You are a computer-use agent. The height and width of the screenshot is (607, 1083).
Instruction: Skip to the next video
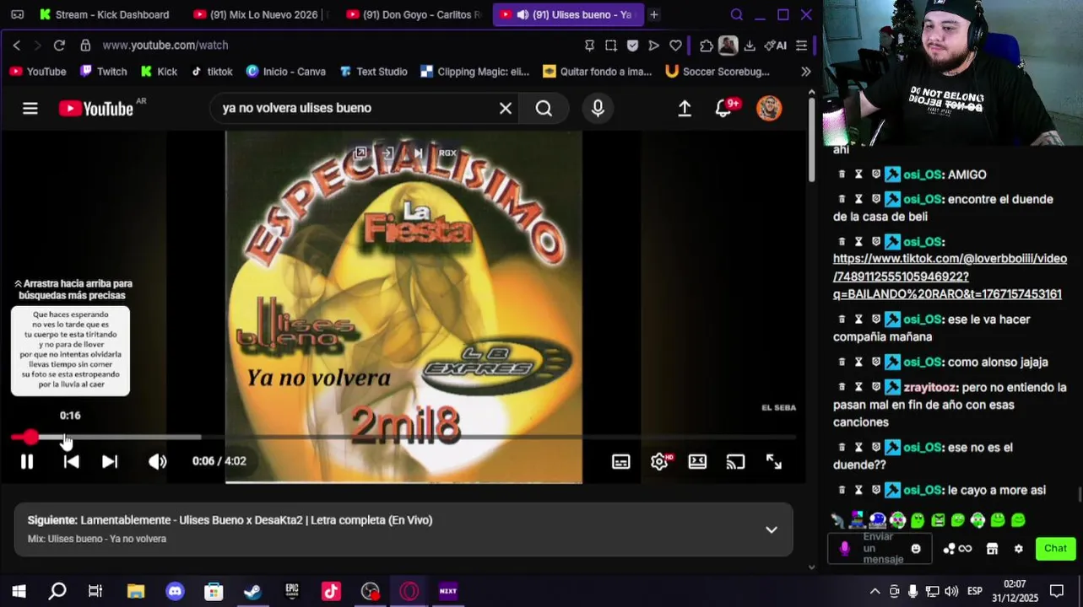pyautogui.click(x=110, y=461)
